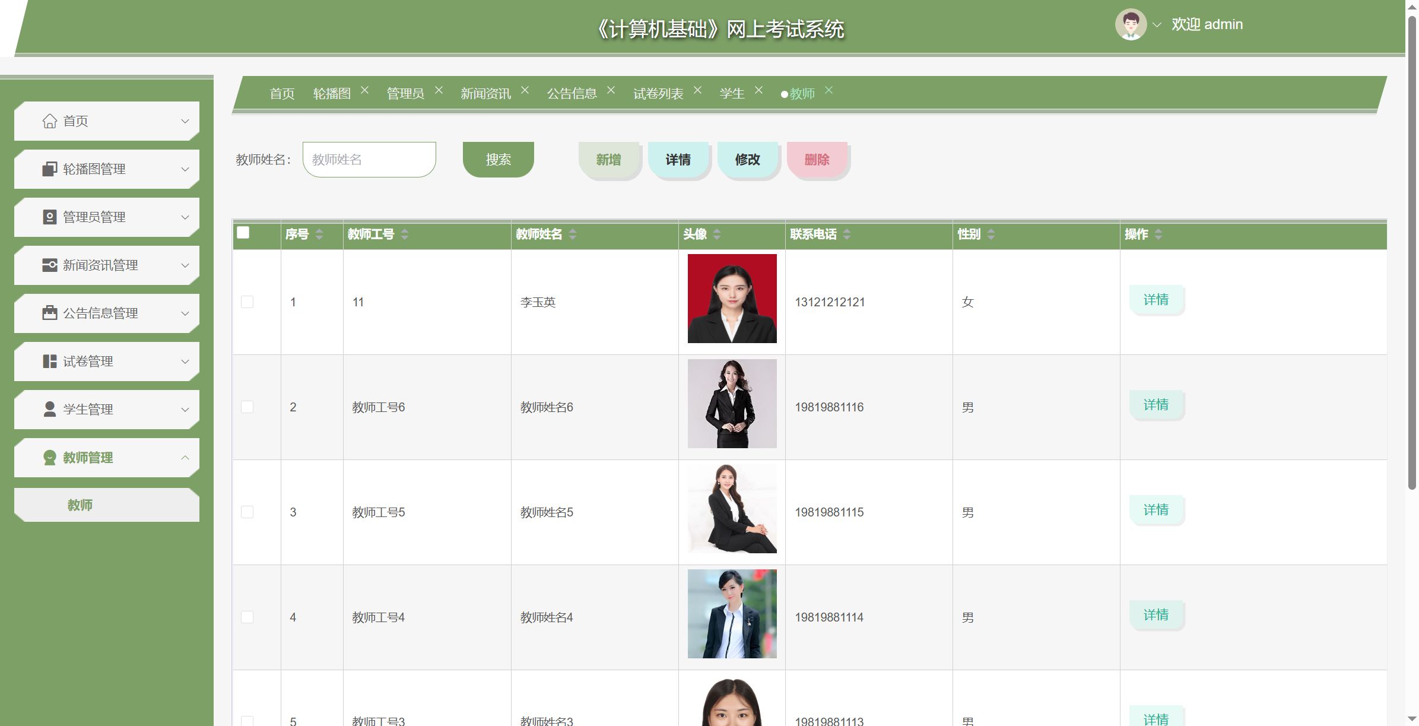Close the 公告信息 tab

point(611,90)
